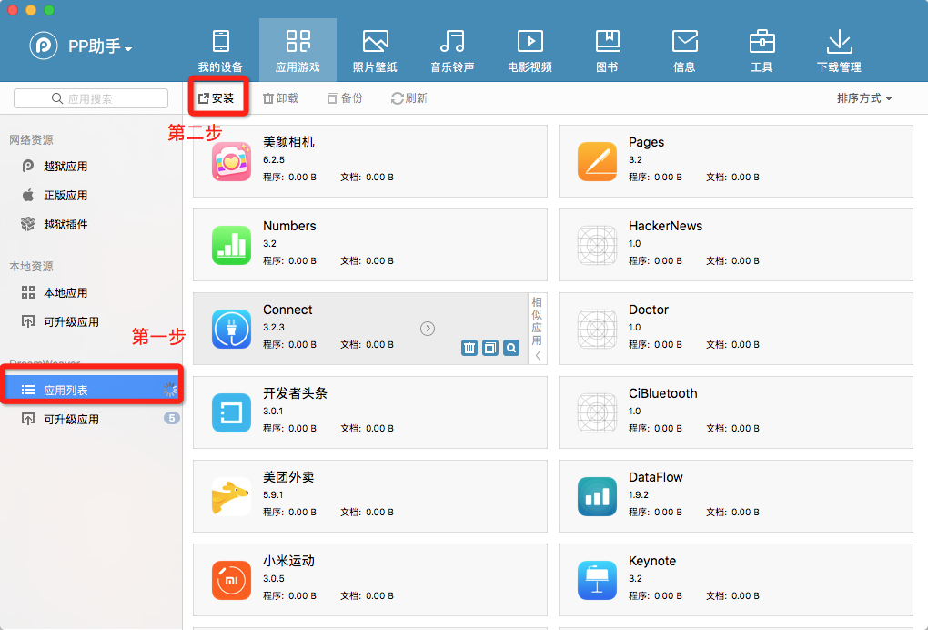
Task: Click the Connect app name
Action: click(x=287, y=310)
